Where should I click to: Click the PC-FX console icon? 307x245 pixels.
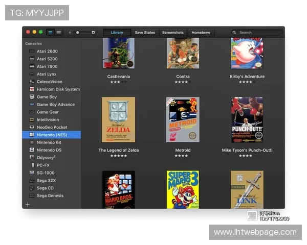[x=32, y=165]
